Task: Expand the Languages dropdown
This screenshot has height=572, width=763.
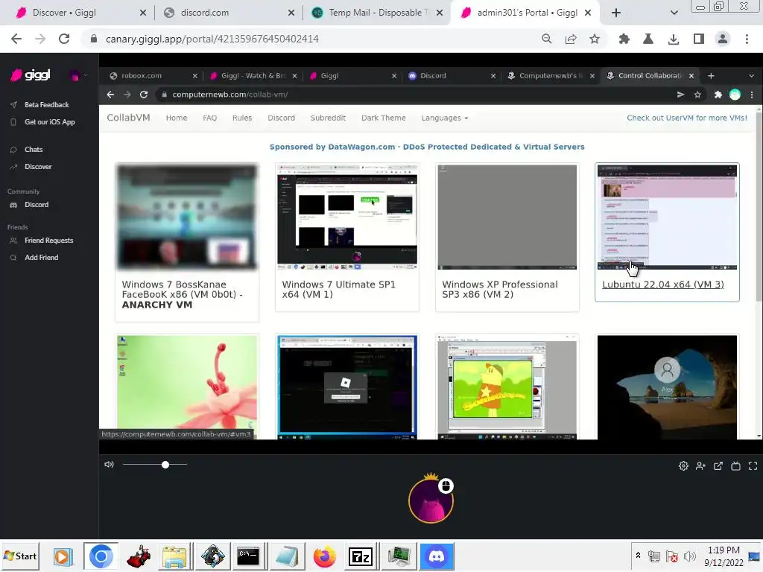Action: [444, 118]
